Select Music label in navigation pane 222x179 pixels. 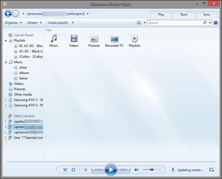click(18, 62)
